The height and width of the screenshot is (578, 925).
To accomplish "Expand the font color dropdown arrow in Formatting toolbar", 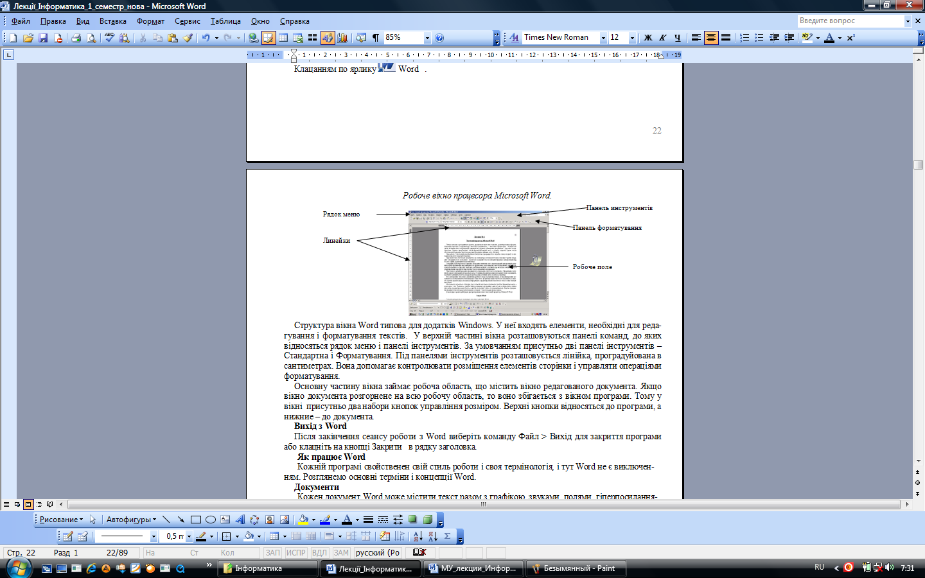I will coord(840,38).
